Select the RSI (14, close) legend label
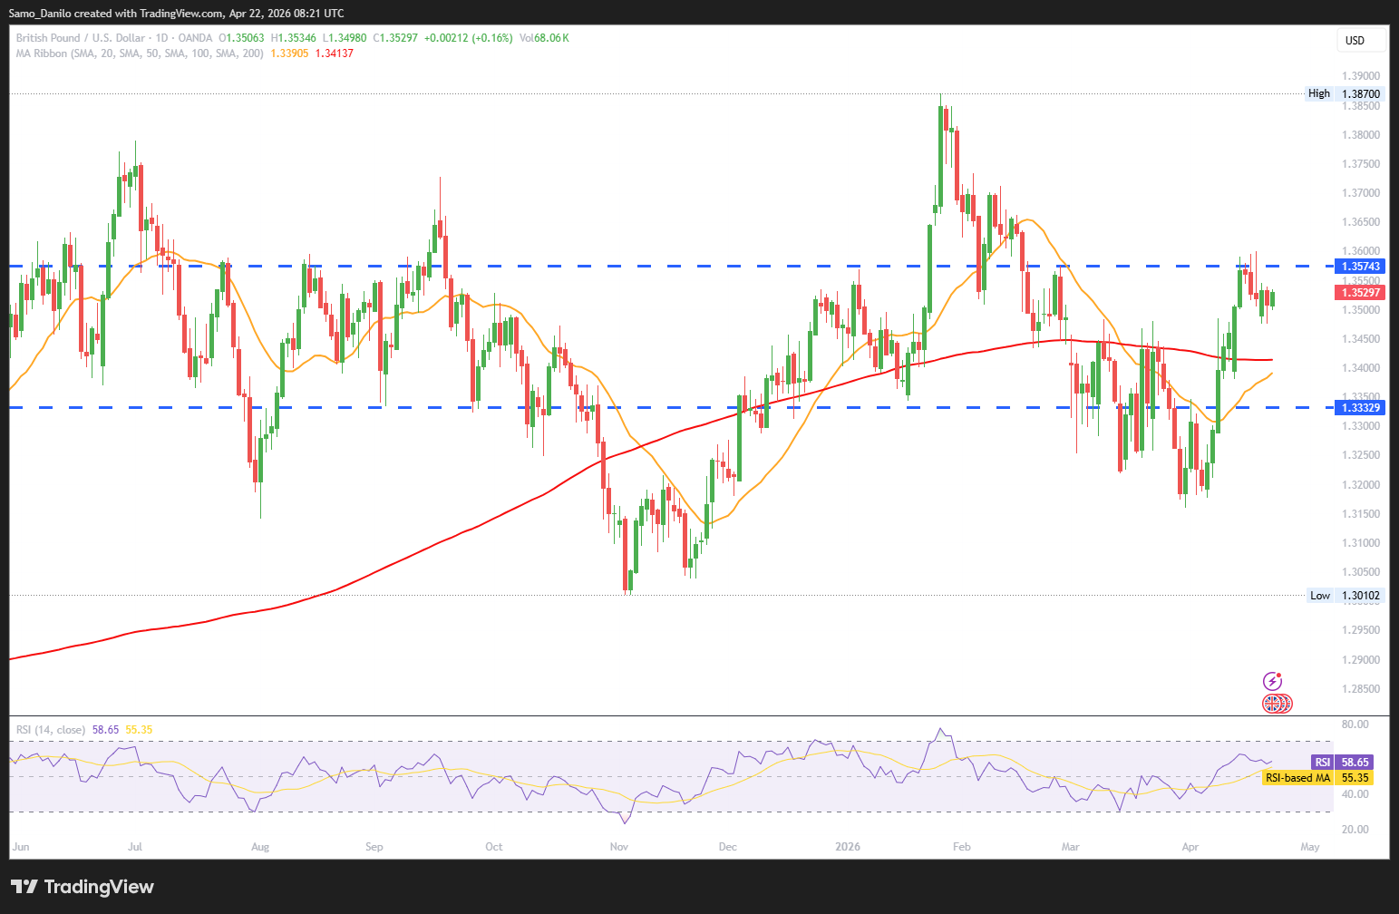1399x914 pixels. point(51,730)
